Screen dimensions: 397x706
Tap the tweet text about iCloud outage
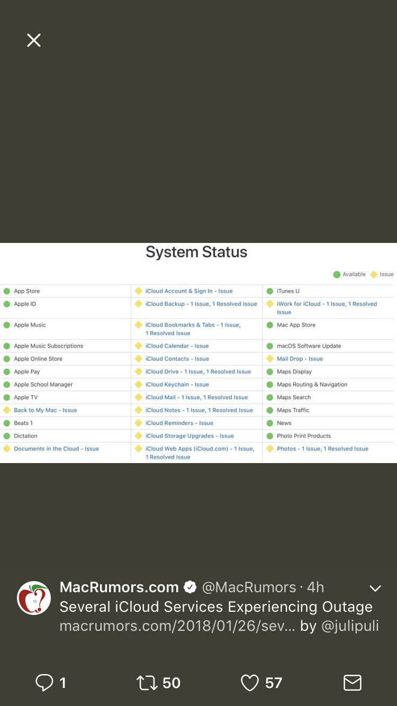tap(216, 607)
